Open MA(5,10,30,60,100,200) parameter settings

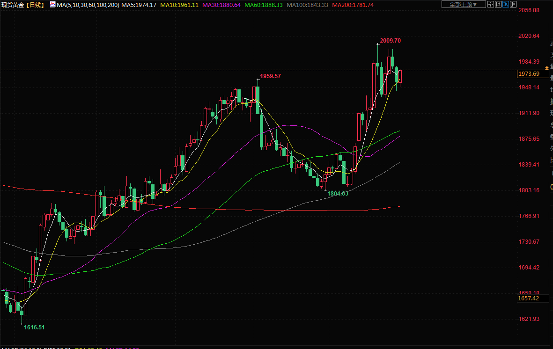88,5
